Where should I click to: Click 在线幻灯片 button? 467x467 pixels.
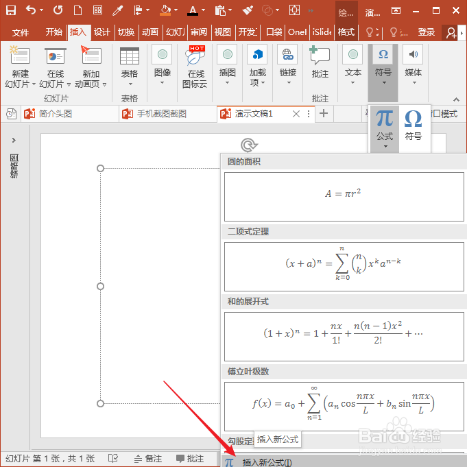[55, 67]
